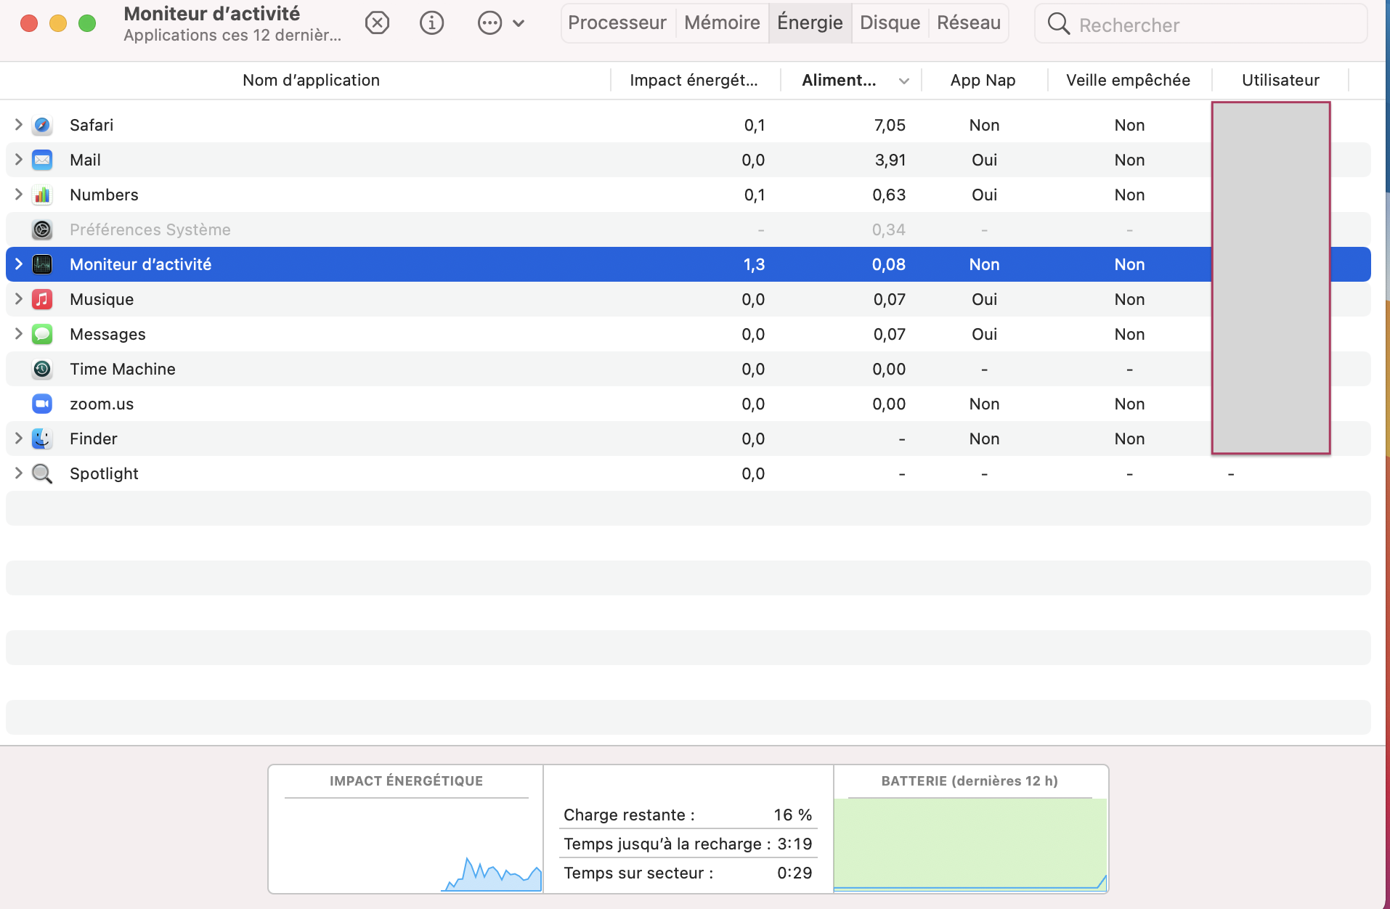Screen dimensions: 1390x909
Task: Expand the Finder disclosure chevron
Action: coord(19,439)
